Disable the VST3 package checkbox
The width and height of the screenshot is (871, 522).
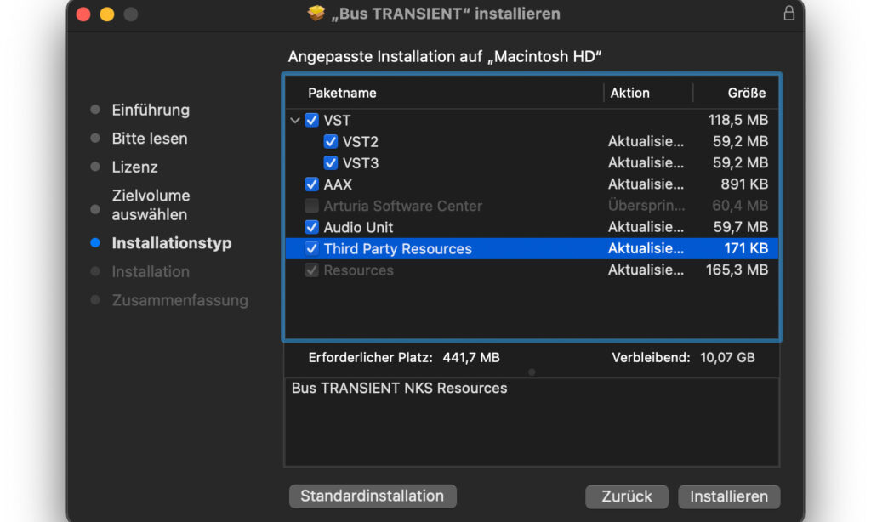point(331,163)
